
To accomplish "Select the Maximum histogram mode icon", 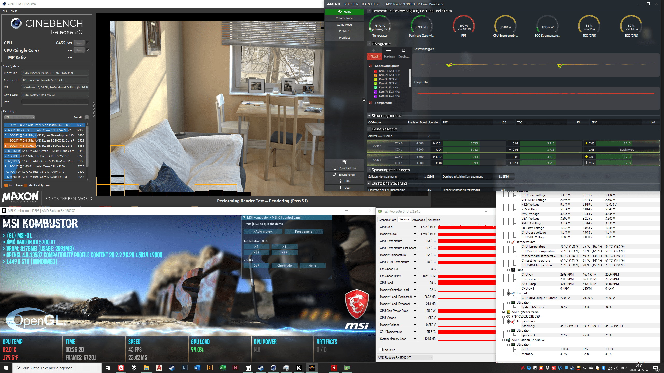I will tap(389, 50).
